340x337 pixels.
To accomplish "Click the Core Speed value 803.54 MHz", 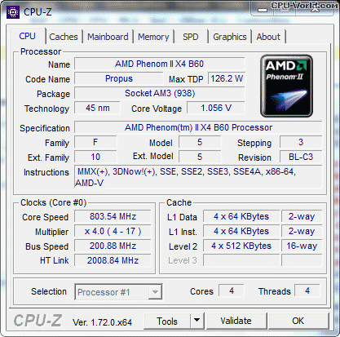I will click(x=113, y=217).
